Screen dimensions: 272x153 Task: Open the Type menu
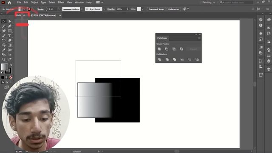(43, 3)
